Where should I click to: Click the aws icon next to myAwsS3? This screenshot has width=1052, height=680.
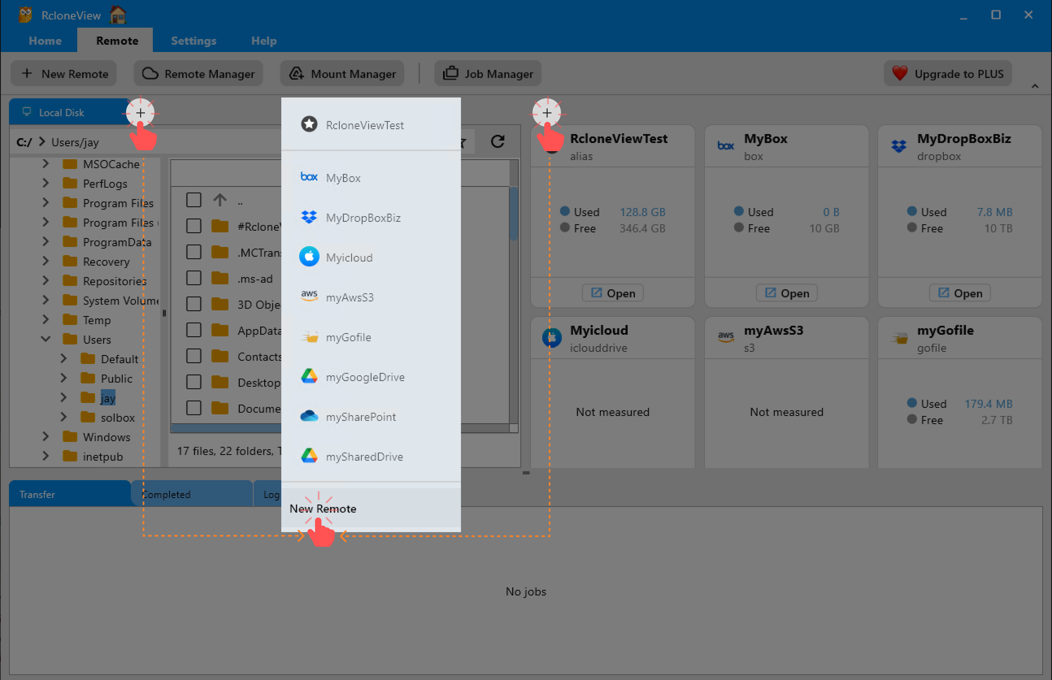[309, 296]
